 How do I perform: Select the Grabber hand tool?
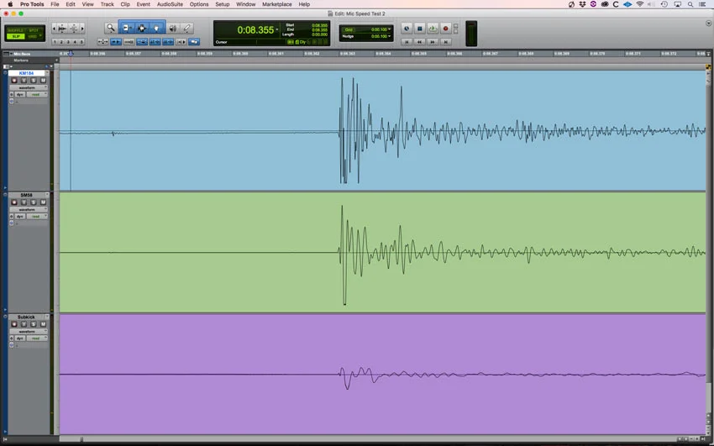point(156,29)
